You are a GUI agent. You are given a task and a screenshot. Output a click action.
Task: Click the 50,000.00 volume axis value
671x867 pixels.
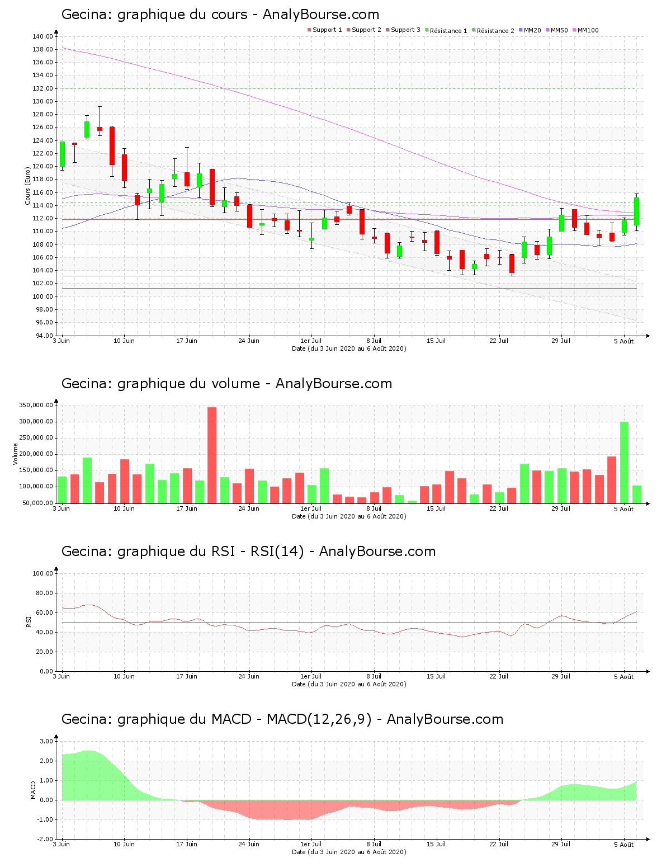39,503
